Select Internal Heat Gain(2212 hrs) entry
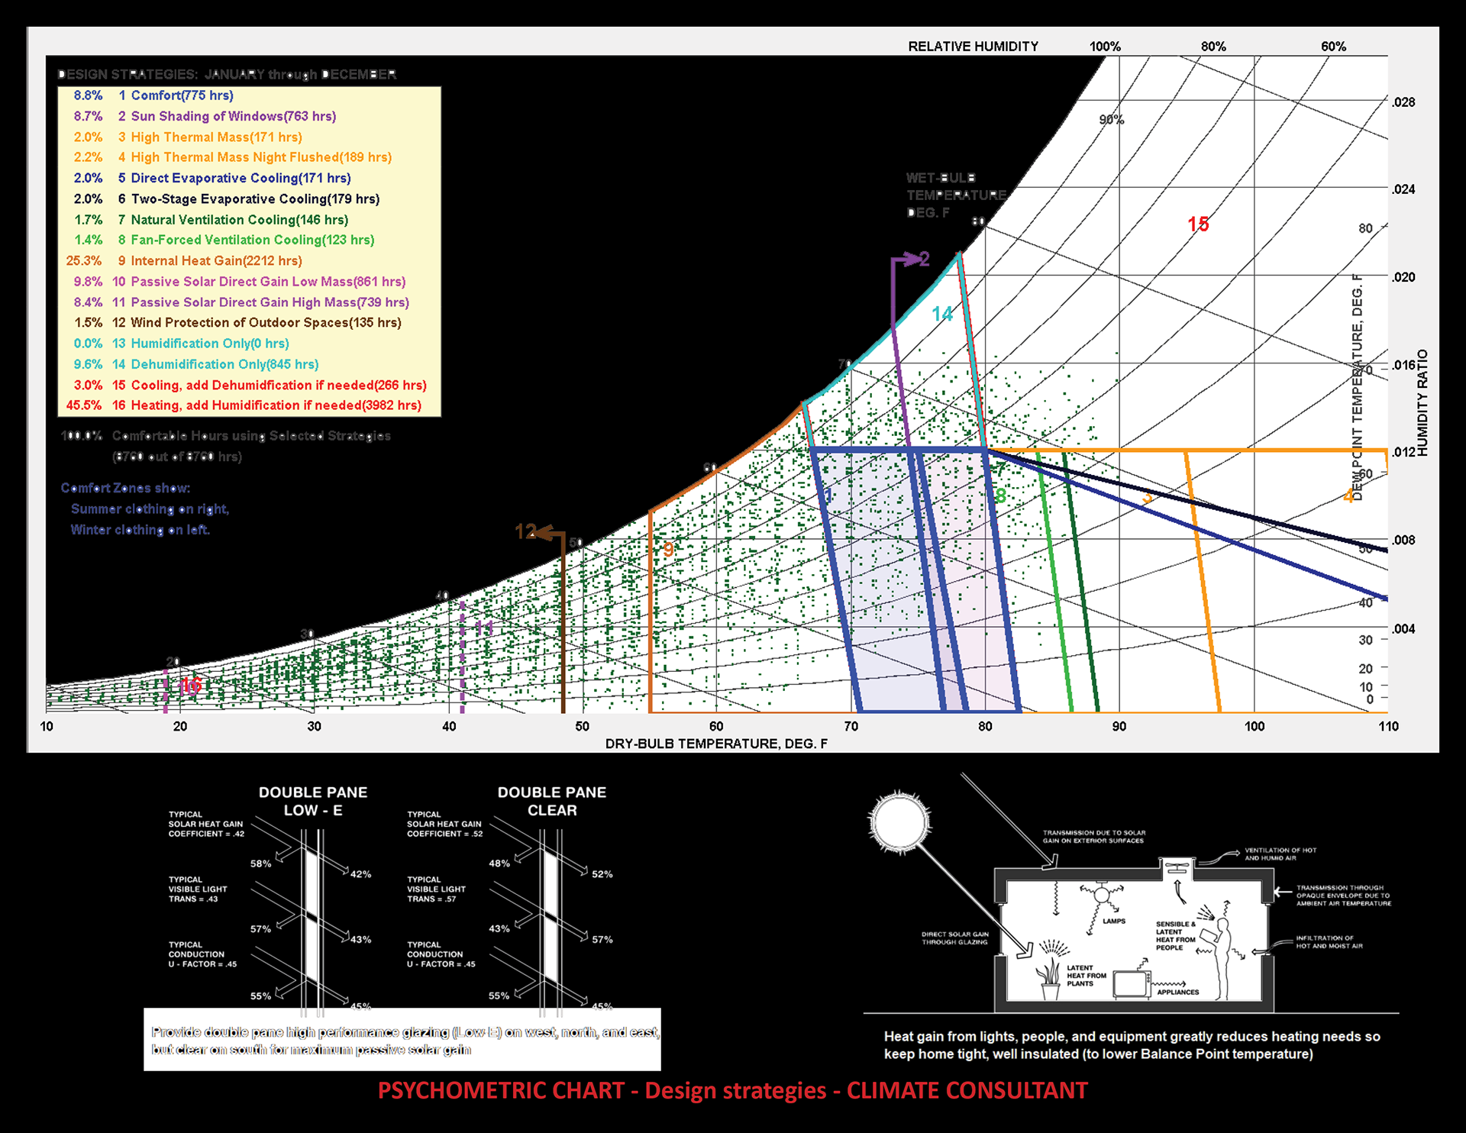The height and width of the screenshot is (1133, 1466). [x=216, y=261]
